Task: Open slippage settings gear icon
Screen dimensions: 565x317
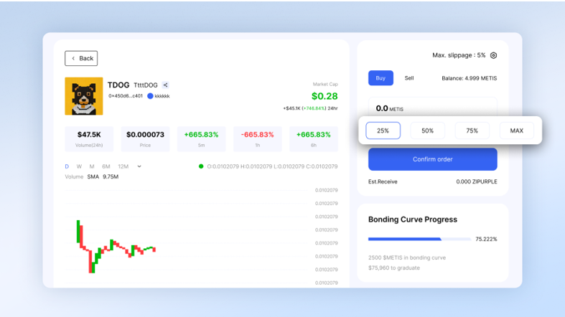Action: tap(493, 55)
